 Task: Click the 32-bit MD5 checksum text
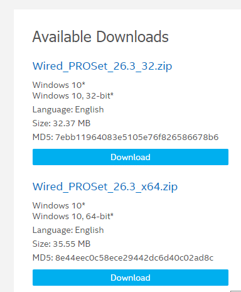[126, 138]
